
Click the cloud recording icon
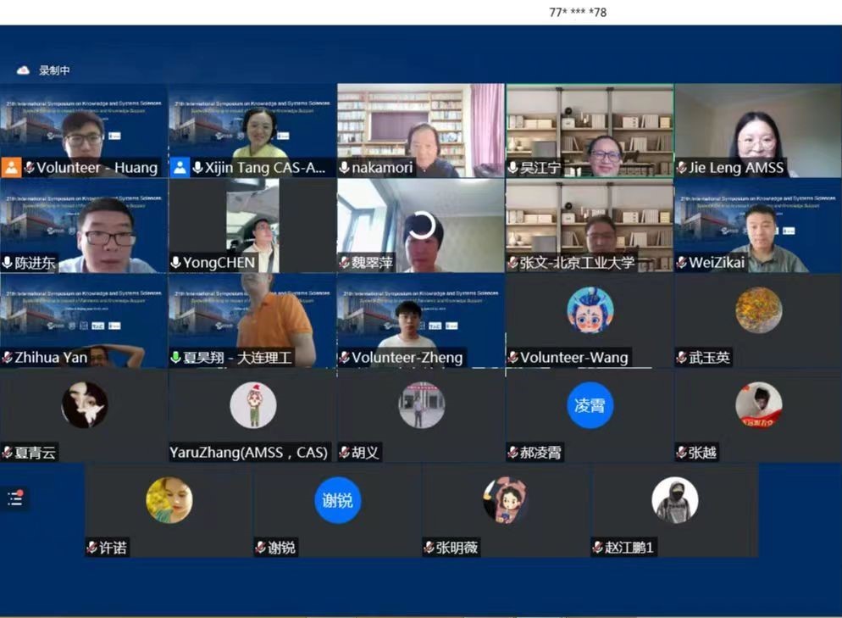tap(23, 70)
